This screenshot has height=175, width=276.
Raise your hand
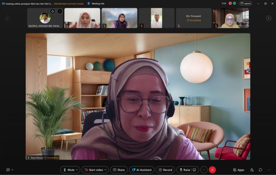pos(184,170)
